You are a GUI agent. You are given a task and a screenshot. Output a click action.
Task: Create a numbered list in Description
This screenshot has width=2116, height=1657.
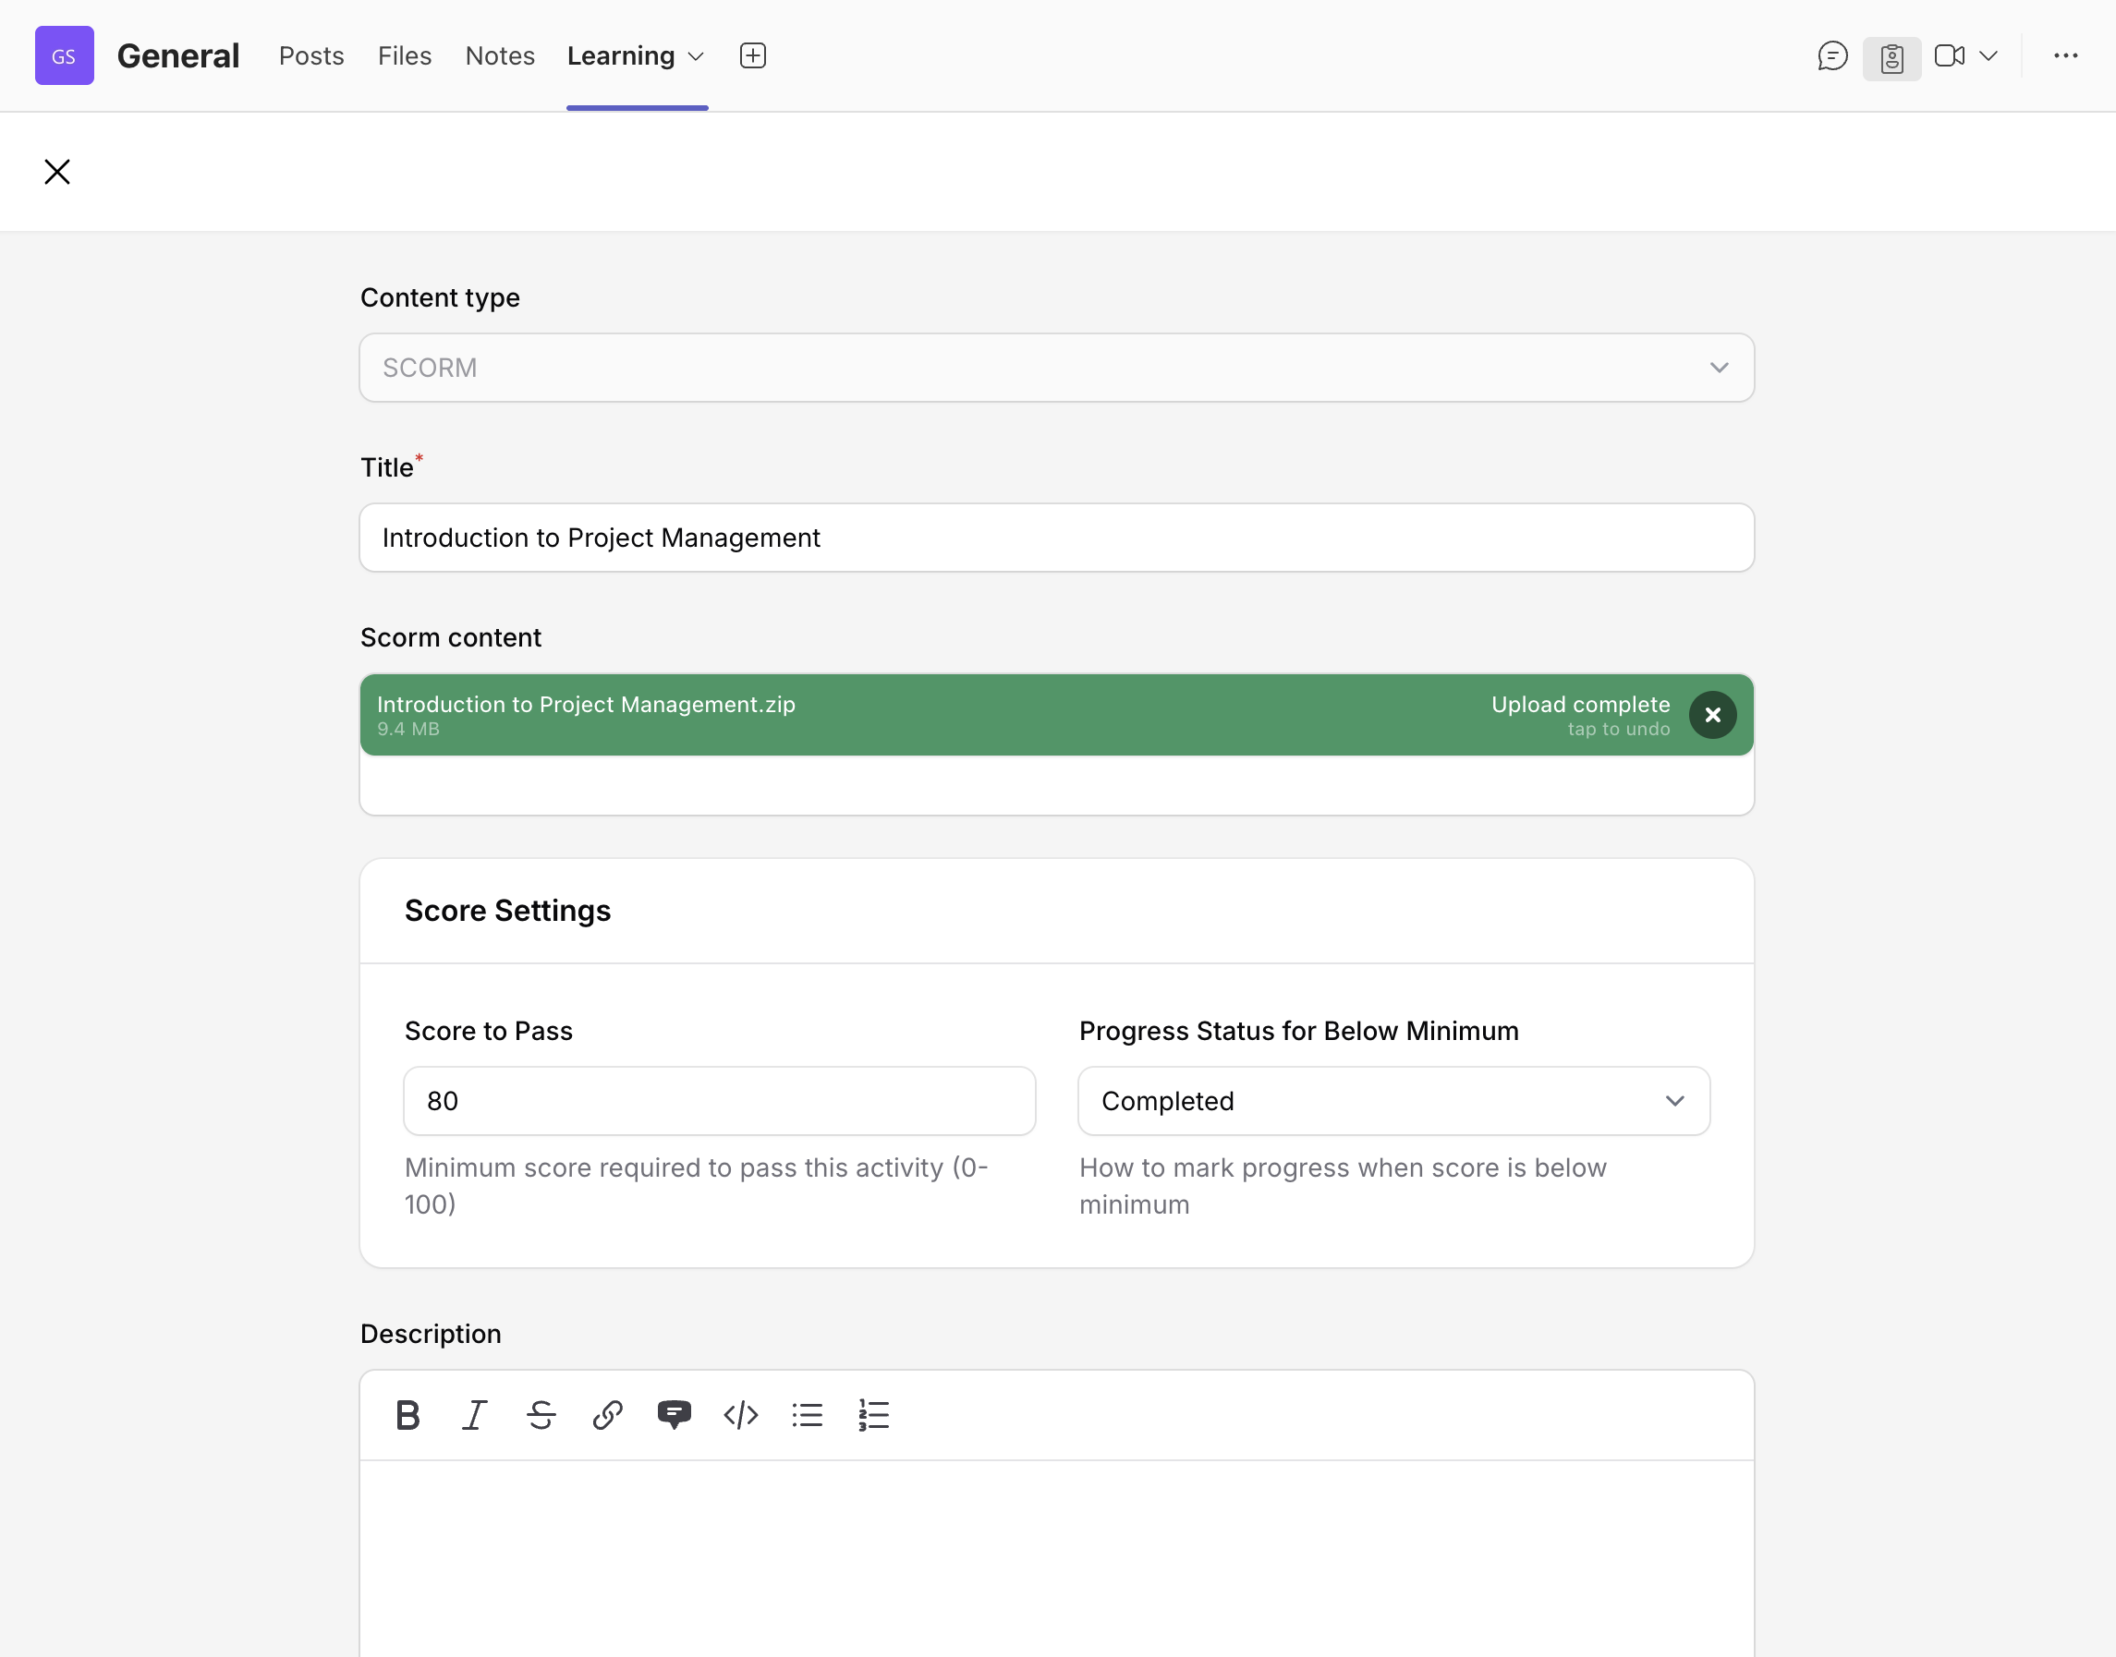(873, 1415)
